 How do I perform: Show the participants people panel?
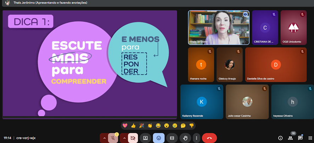291,138
